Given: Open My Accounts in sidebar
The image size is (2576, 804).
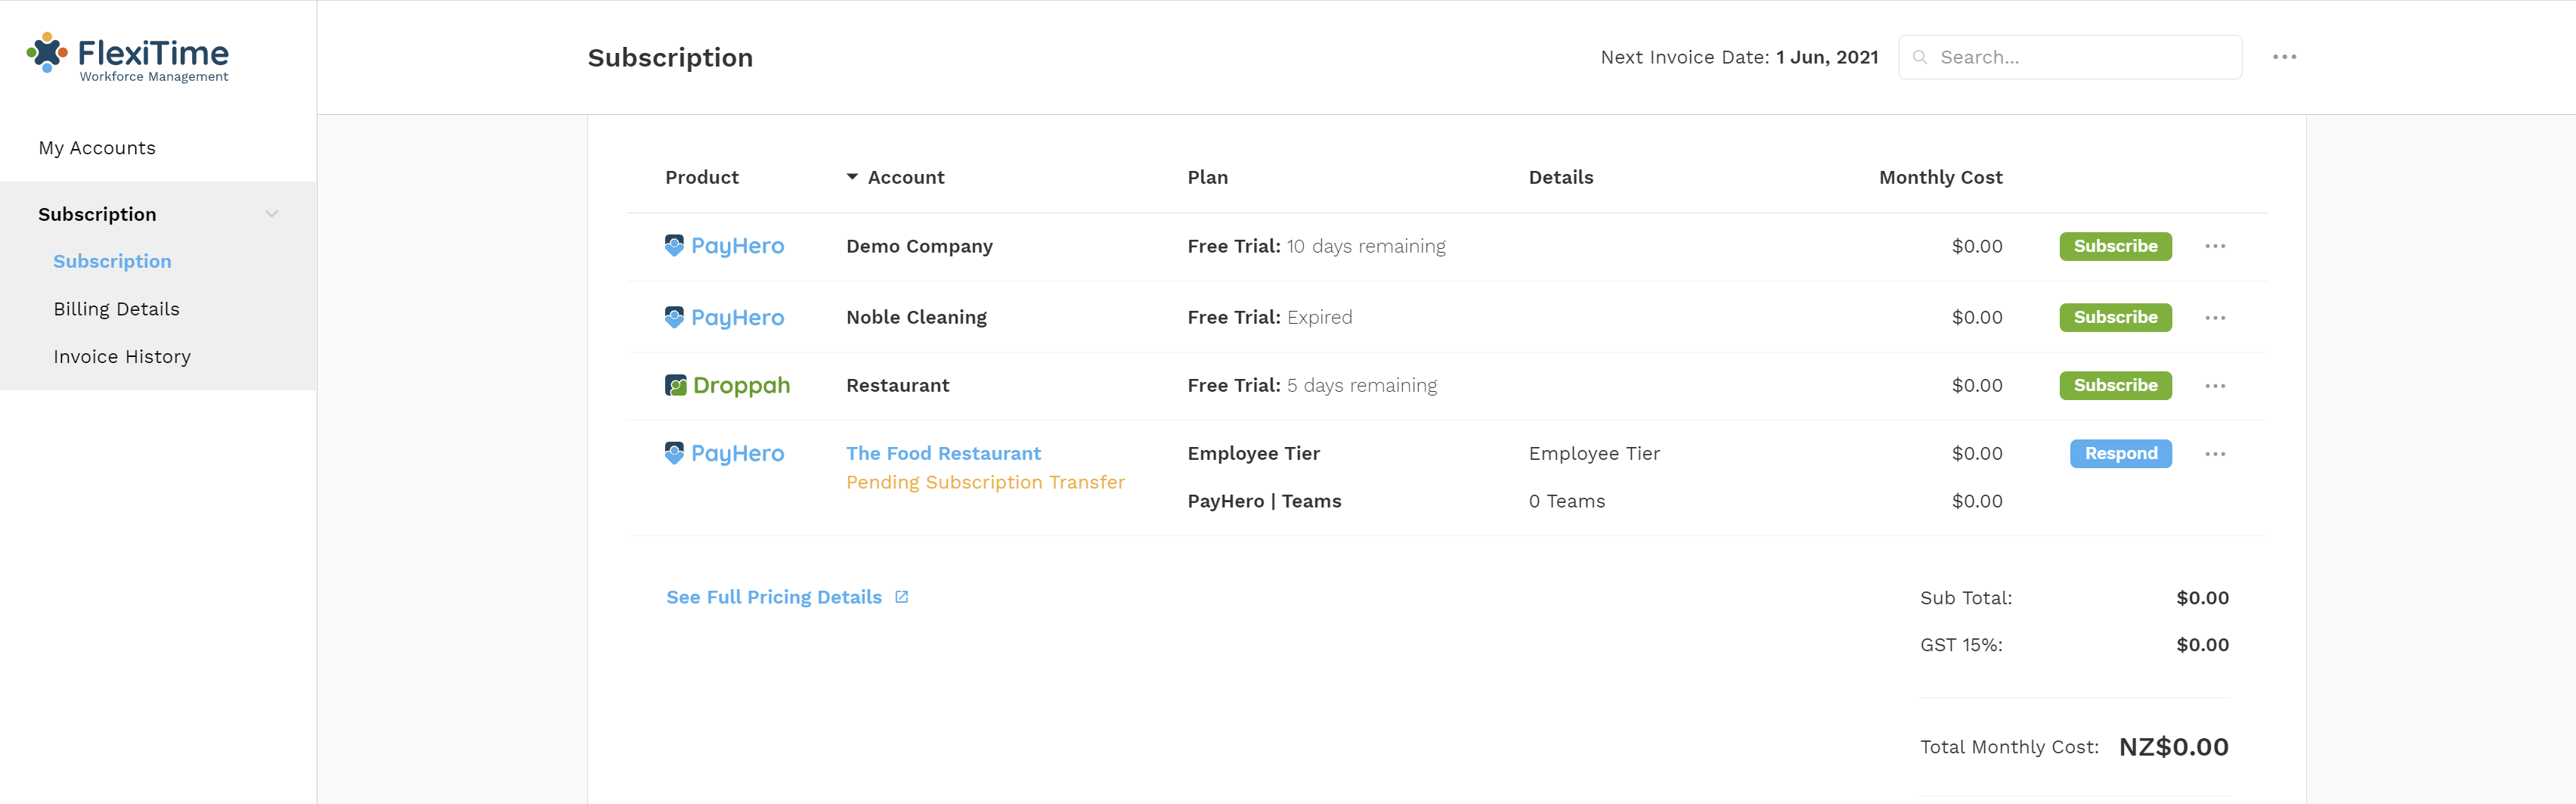Looking at the screenshot, I should pos(97,148).
